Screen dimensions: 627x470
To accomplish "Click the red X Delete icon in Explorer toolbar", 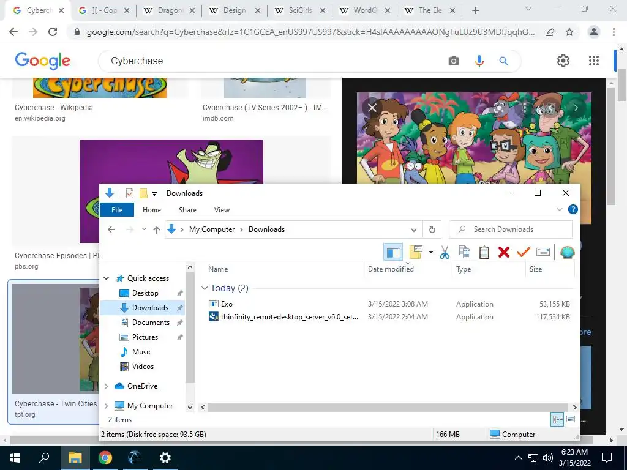I will point(504,252).
